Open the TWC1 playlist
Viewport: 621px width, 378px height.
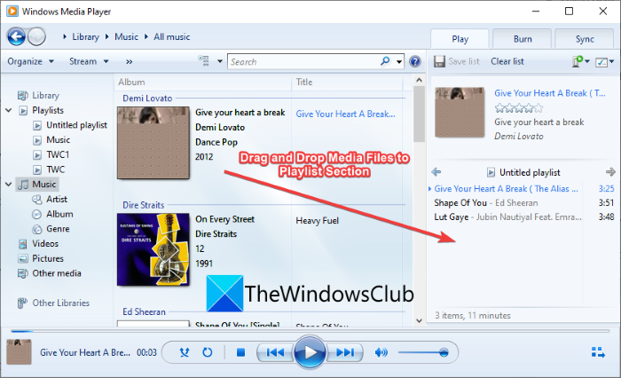click(x=58, y=154)
